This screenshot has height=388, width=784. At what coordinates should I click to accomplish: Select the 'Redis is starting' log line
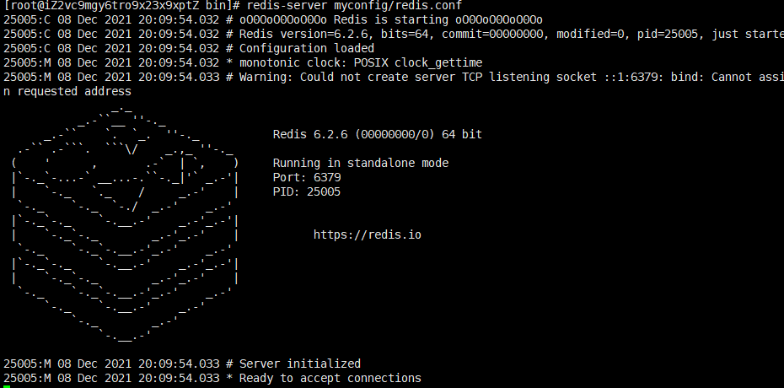272,20
